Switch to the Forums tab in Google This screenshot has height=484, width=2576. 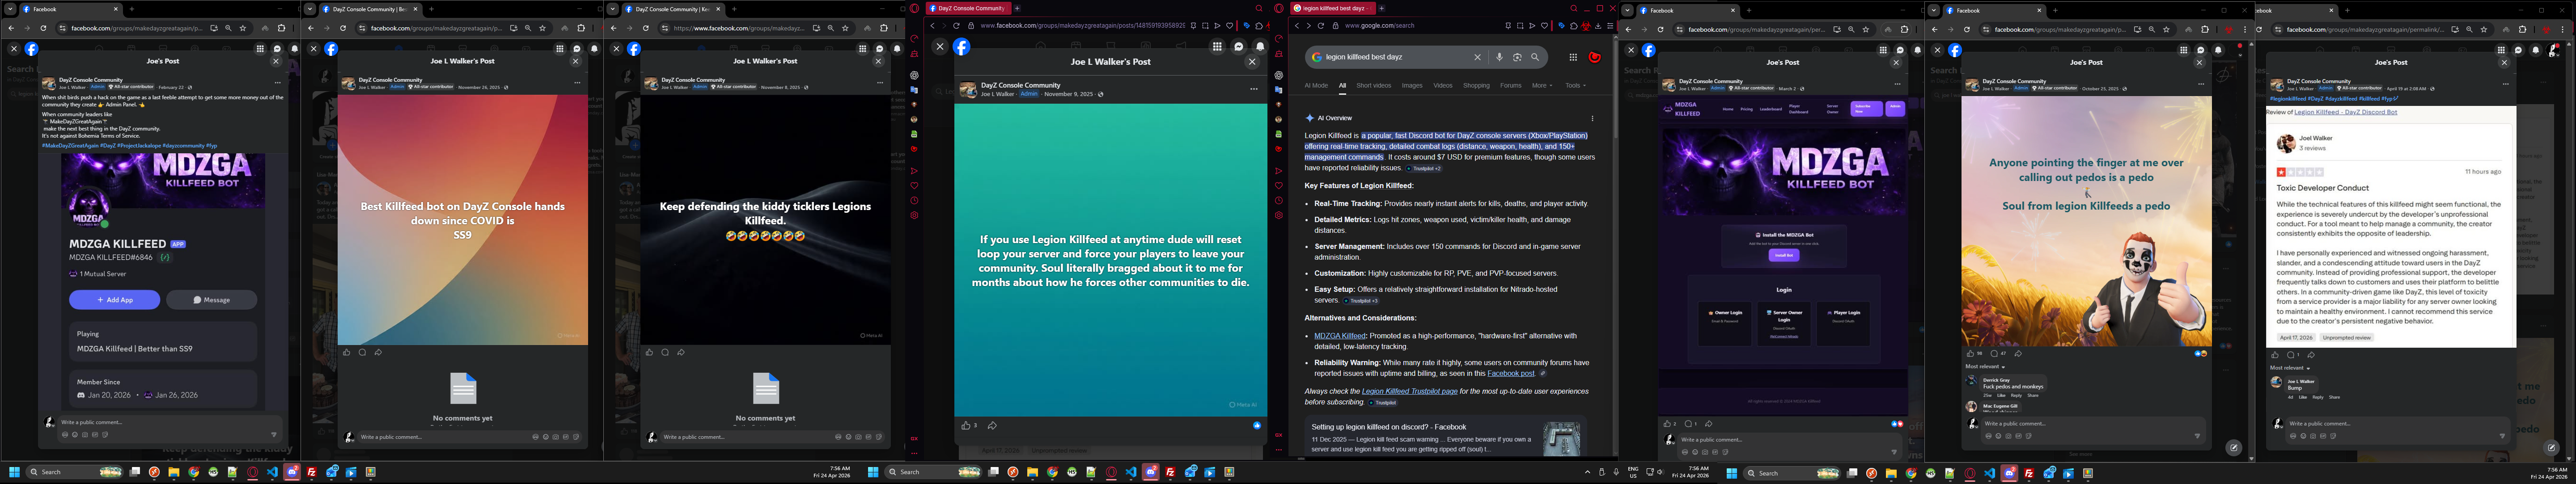[1511, 86]
